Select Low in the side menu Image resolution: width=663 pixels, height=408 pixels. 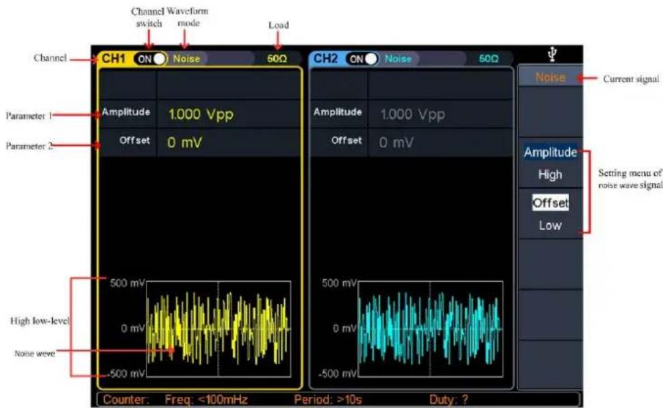[x=550, y=225]
